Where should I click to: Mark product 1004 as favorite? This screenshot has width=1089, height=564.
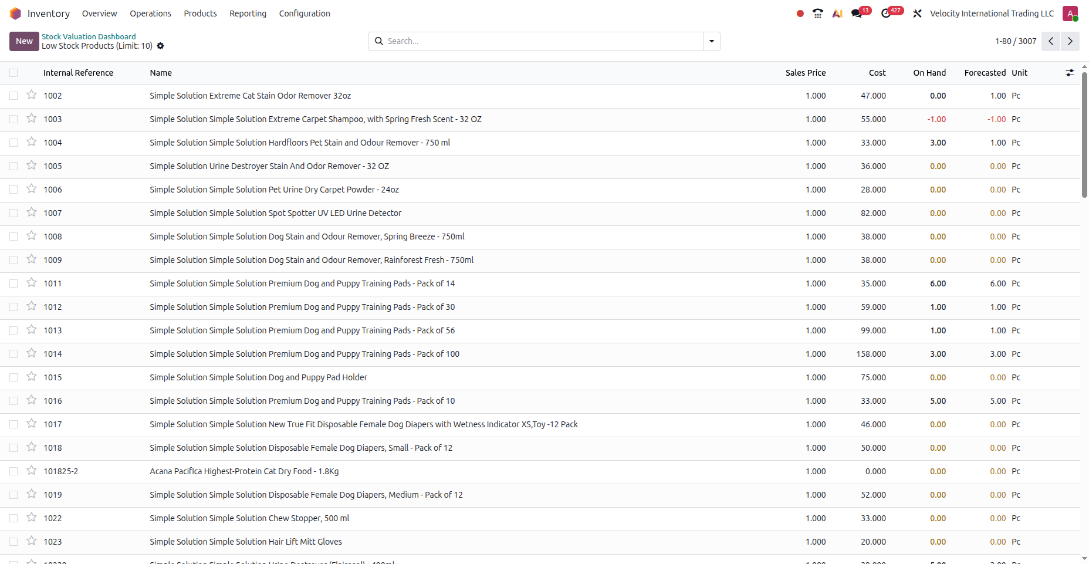32,142
